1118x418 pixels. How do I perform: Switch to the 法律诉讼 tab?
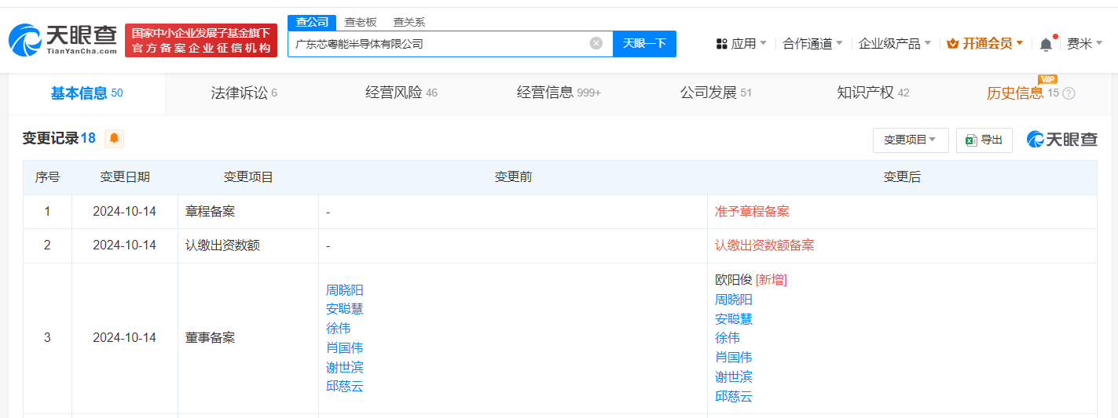tap(244, 93)
